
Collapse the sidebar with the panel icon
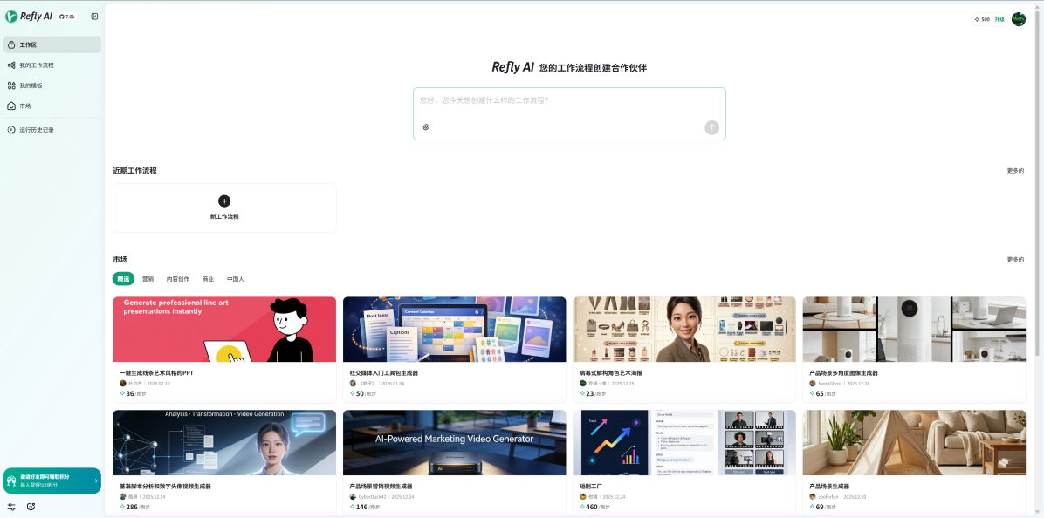click(x=94, y=16)
